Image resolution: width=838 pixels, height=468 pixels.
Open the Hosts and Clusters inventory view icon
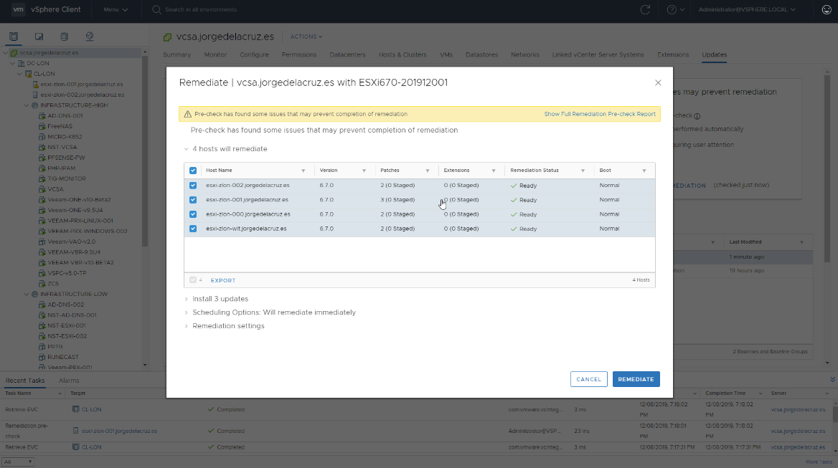pyautogui.click(x=14, y=37)
